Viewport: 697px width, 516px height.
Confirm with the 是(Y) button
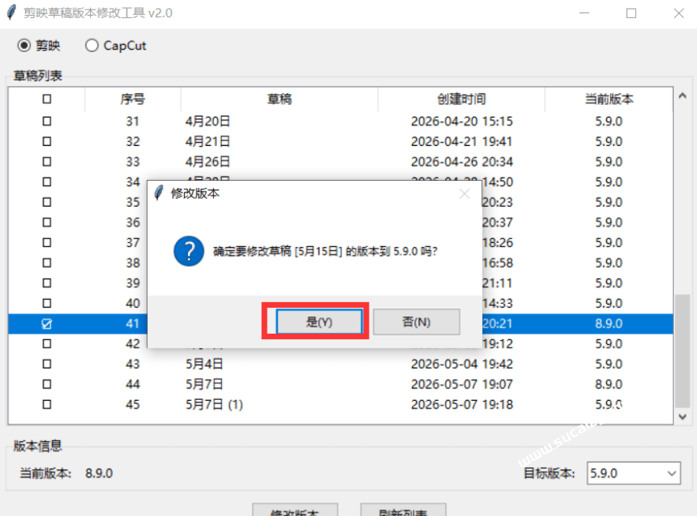[319, 322]
